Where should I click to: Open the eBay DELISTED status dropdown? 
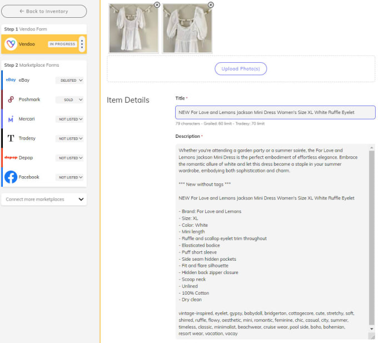(69, 80)
